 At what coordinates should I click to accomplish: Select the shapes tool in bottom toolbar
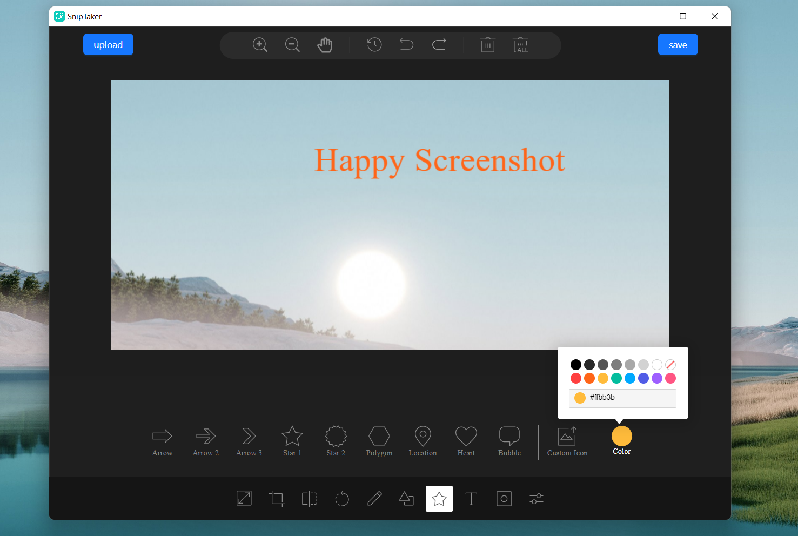(406, 498)
